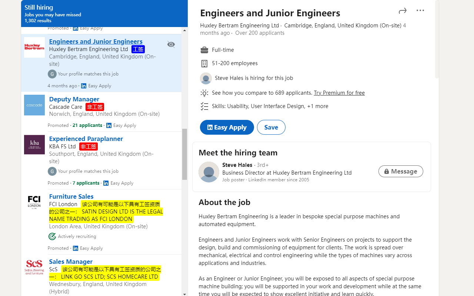Save the Engineers and Junior Engineers job
Screen dimensions: 474x296
[x=271, y=127]
